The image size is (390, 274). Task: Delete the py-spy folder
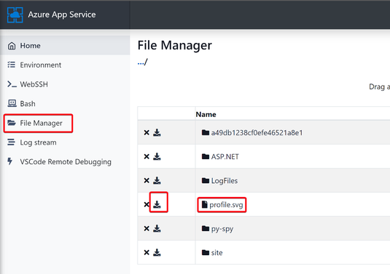click(x=147, y=229)
